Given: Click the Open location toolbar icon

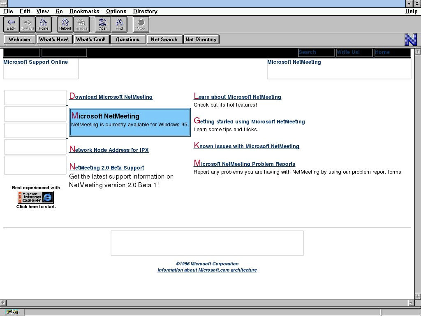Looking at the screenshot, I should pyautogui.click(x=103, y=24).
